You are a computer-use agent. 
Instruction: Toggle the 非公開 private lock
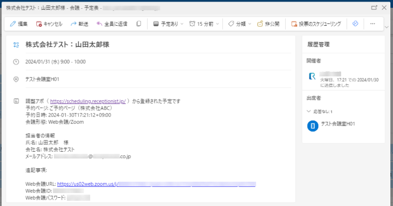point(268,24)
